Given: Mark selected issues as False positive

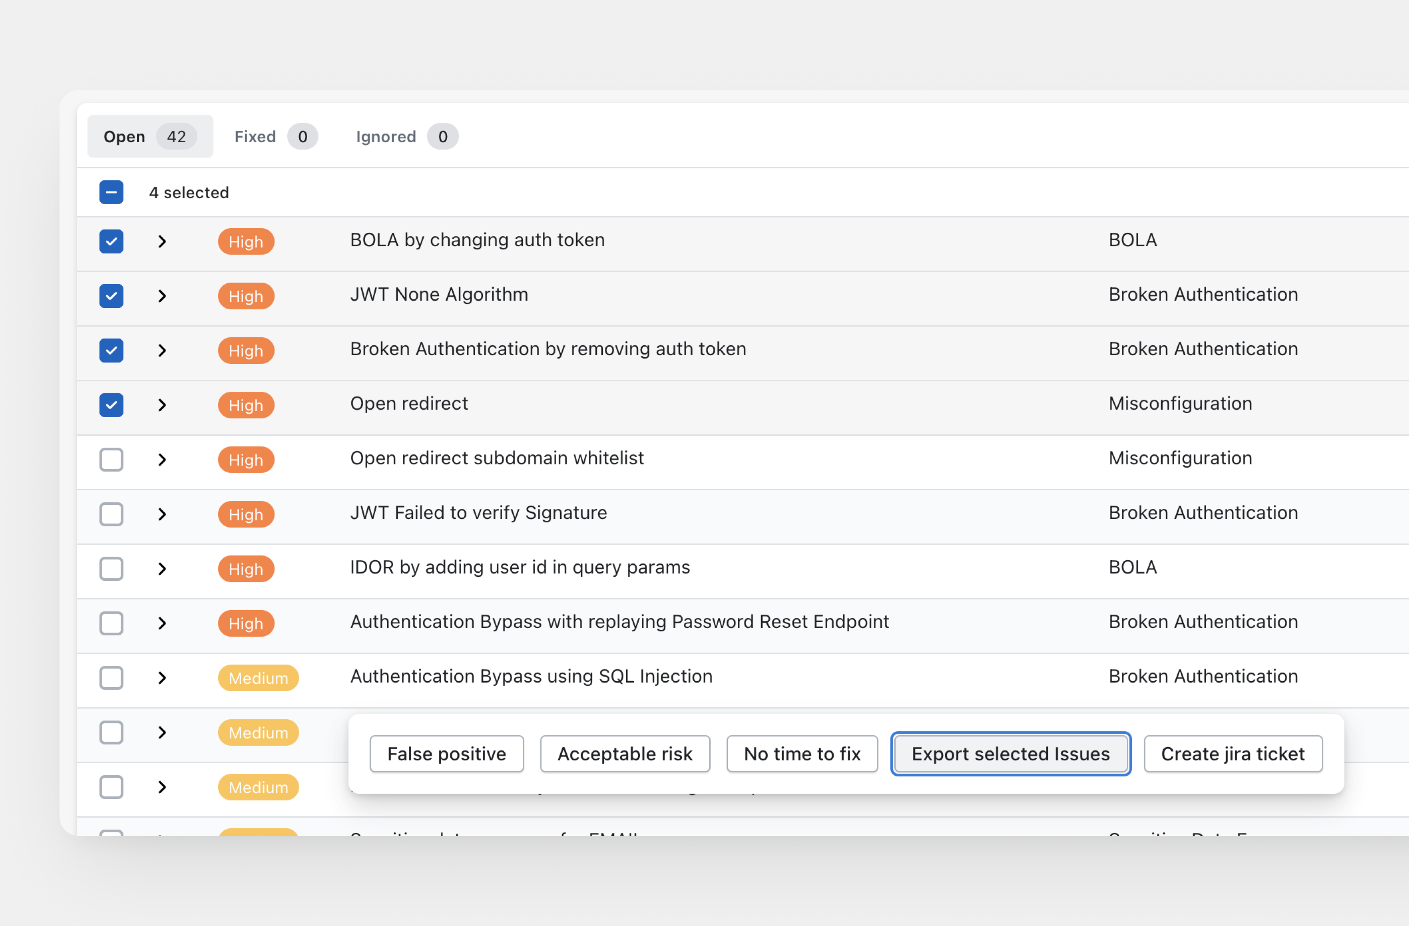Looking at the screenshot, I should coord(446,754).
